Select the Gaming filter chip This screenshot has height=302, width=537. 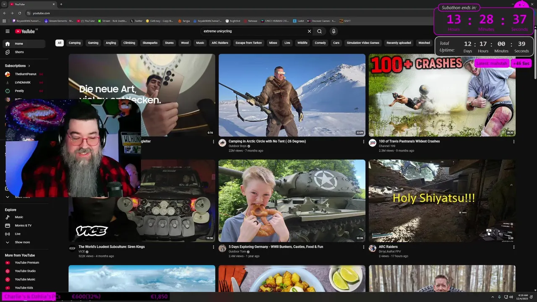click(x=93, y=43)
